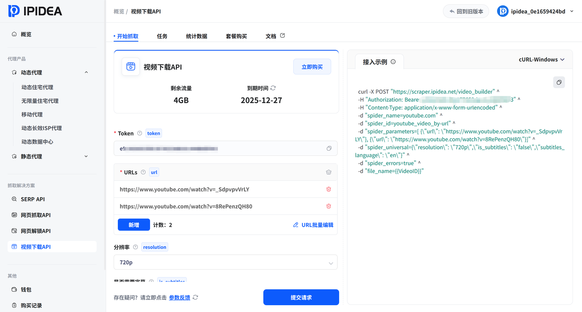The width and height of the screenshot is (582, 312).
Task: Click the 钱包 wallet icon
Action: (x=14, y=289)
